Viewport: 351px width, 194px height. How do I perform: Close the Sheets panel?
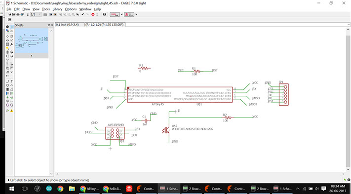(52, 25)
